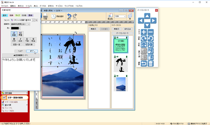210x125 pixels.
Task: Toggle bold (太字) text style
Action: pyautogui.click(x=14, y=40)
